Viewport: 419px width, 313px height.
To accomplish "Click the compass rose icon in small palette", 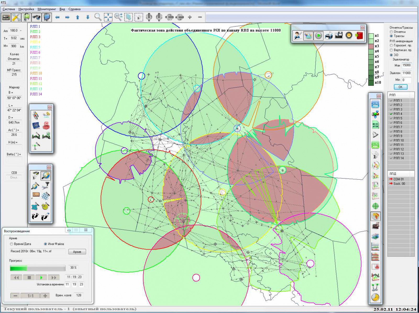I will point(36,125).
